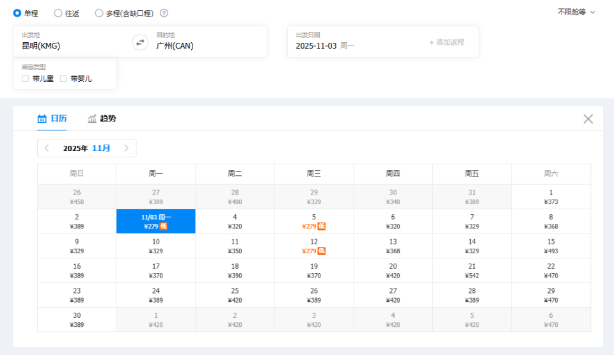Choose December 6 priced ¥470
This screenshot has width=614, height=355.
click(x=551, y=320)
